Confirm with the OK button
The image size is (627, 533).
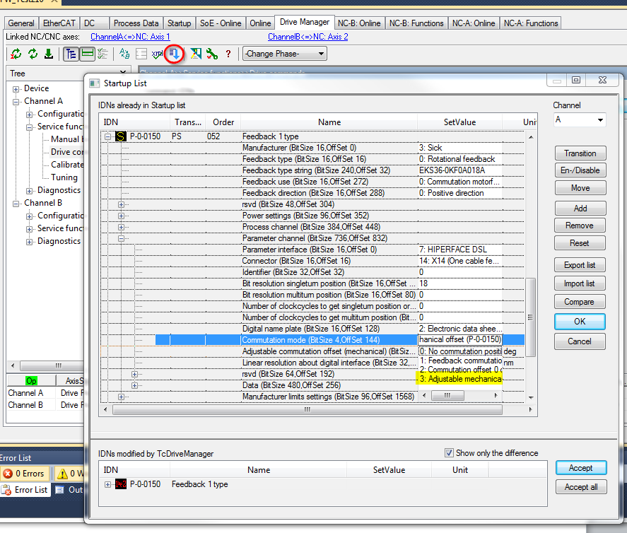click(580, 322)
